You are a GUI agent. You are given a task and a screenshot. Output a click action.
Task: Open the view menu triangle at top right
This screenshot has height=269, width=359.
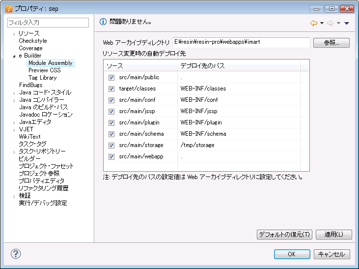coord(347,23)
